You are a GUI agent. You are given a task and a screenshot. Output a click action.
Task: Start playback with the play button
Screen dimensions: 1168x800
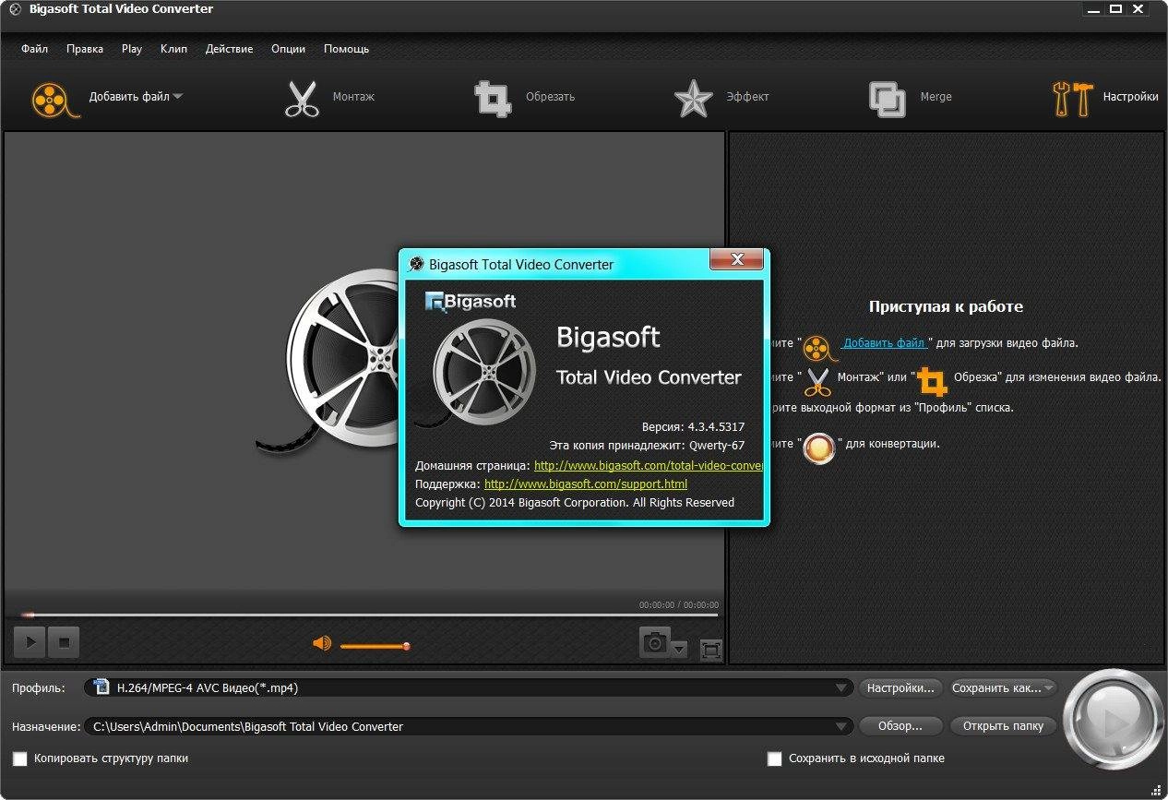click(30, 642)
